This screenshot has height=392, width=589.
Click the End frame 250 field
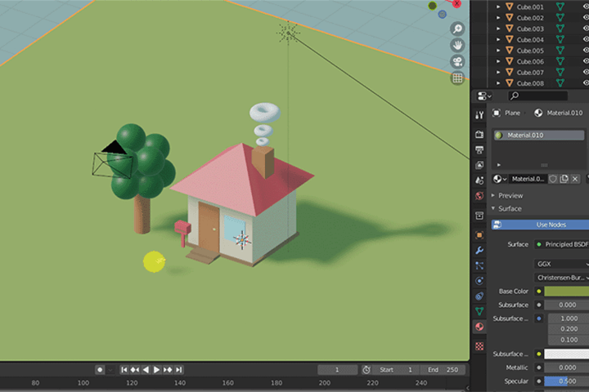point(443,370)
